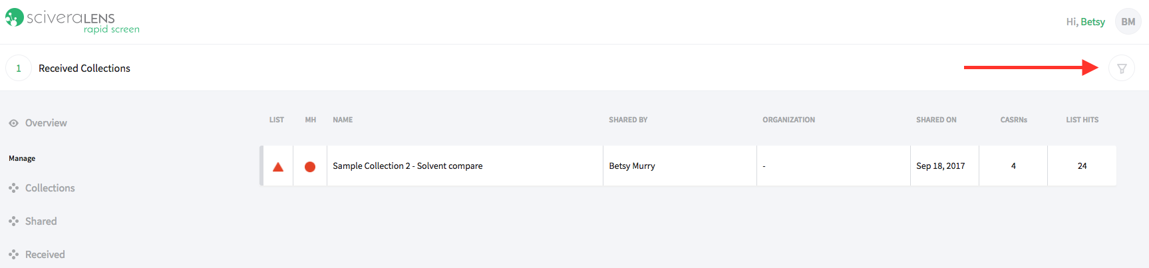
Task: Click the eye icon beside Overview
Action: tap(13, 123)
